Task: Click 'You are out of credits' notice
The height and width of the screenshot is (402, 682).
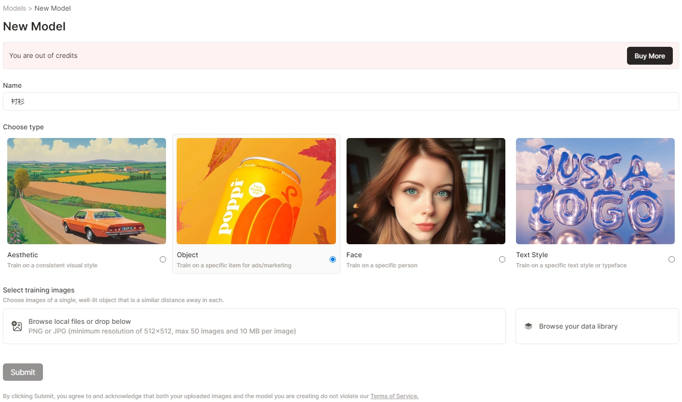Action: (x=43, y=55)
